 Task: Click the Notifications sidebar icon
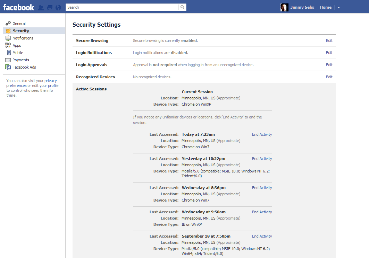(8, 38)
